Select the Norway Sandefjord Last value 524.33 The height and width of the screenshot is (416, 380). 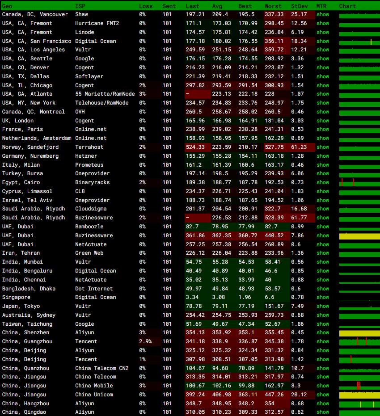(195, 147)
